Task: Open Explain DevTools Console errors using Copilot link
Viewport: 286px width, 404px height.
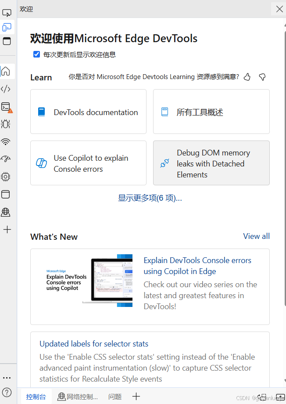Action: point(197,266)
